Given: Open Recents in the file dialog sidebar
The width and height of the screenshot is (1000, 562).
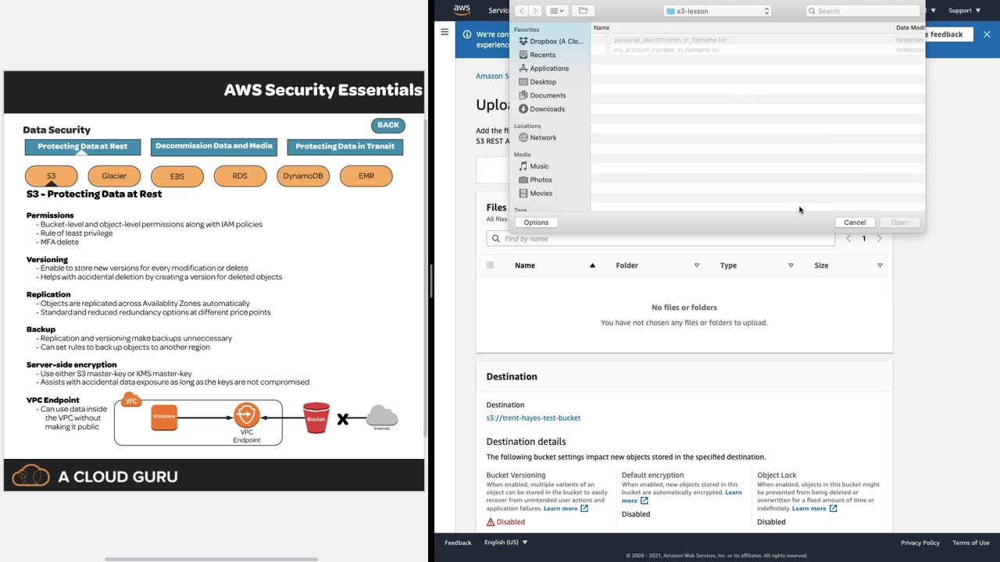Looking at the screenshot, I should [537, 55].
